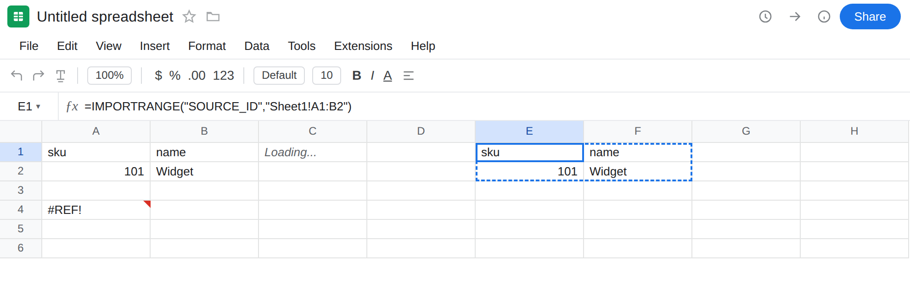Open the Edit menu
The width and height of the screenshot is (910, 284).
67,46
